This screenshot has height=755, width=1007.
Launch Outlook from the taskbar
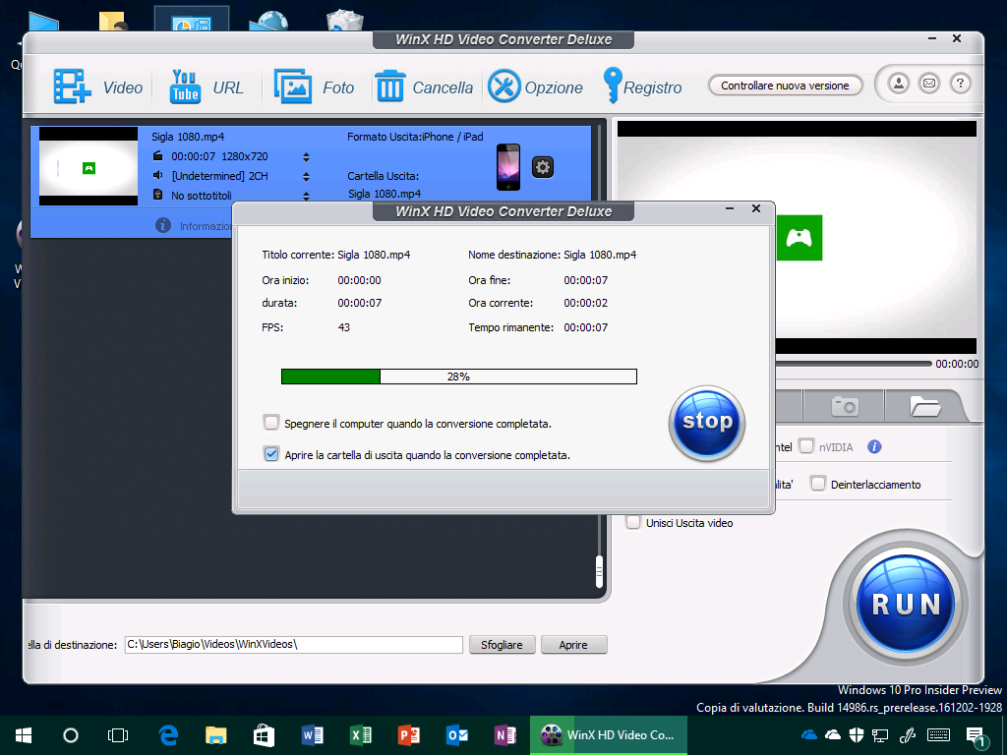[456, 735]
